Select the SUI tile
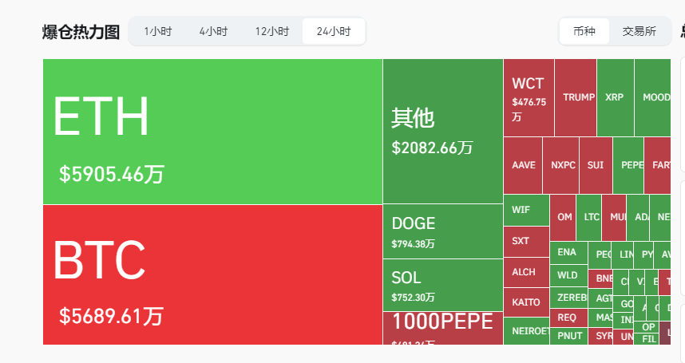This screenshot has height=363, width=685. coord(596,165)
